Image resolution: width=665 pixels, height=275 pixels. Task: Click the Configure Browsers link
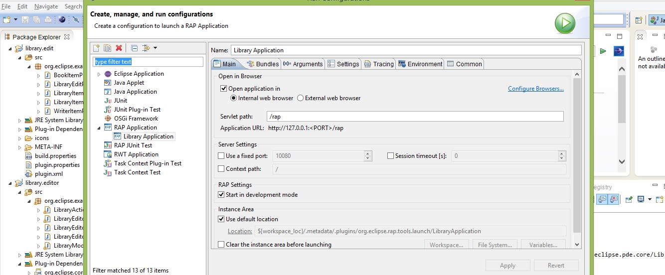click(536, 89)
